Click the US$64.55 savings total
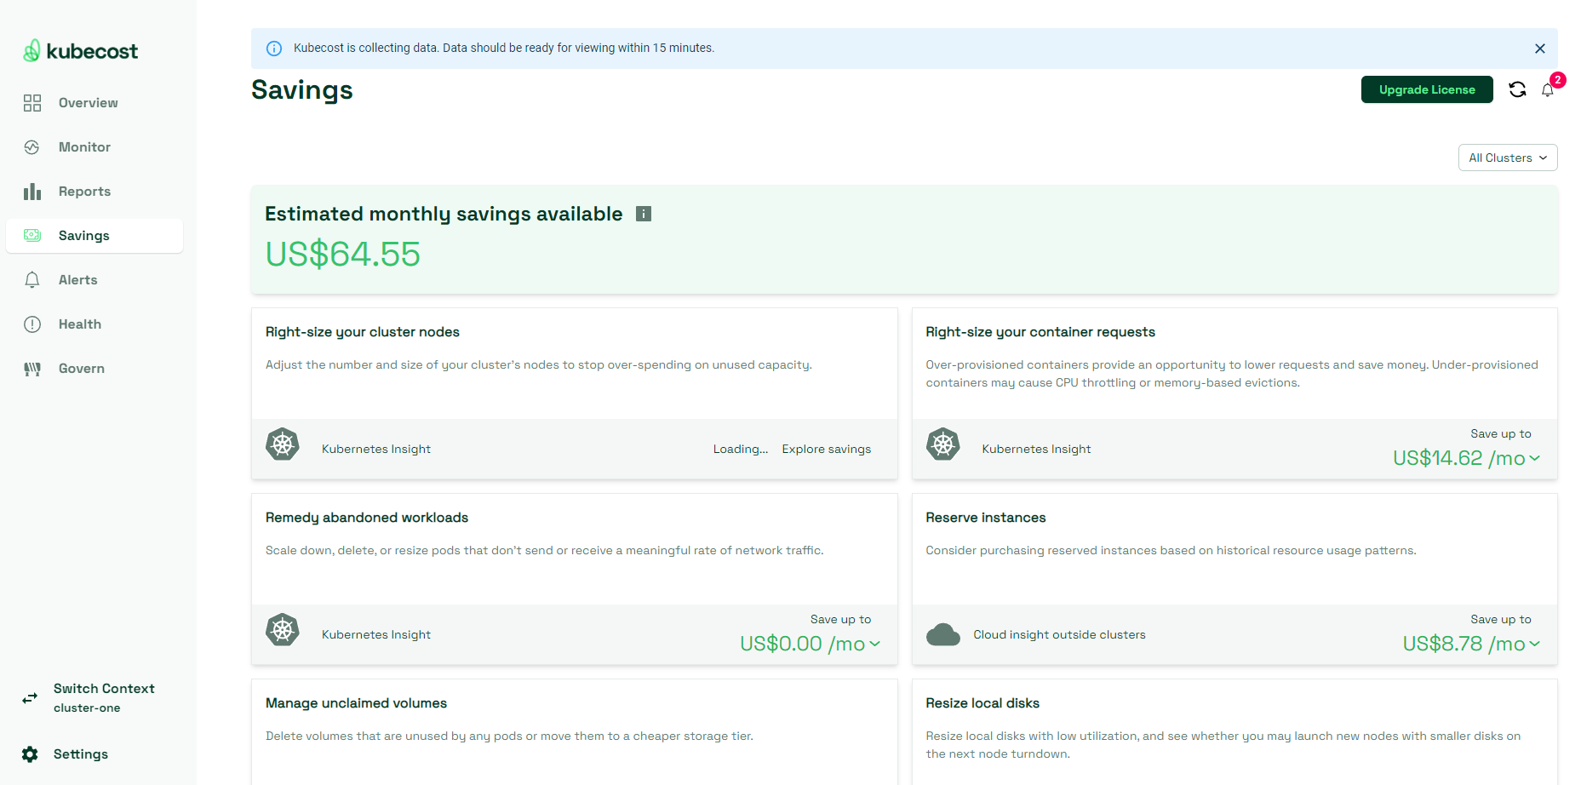 tap(343, 254)
